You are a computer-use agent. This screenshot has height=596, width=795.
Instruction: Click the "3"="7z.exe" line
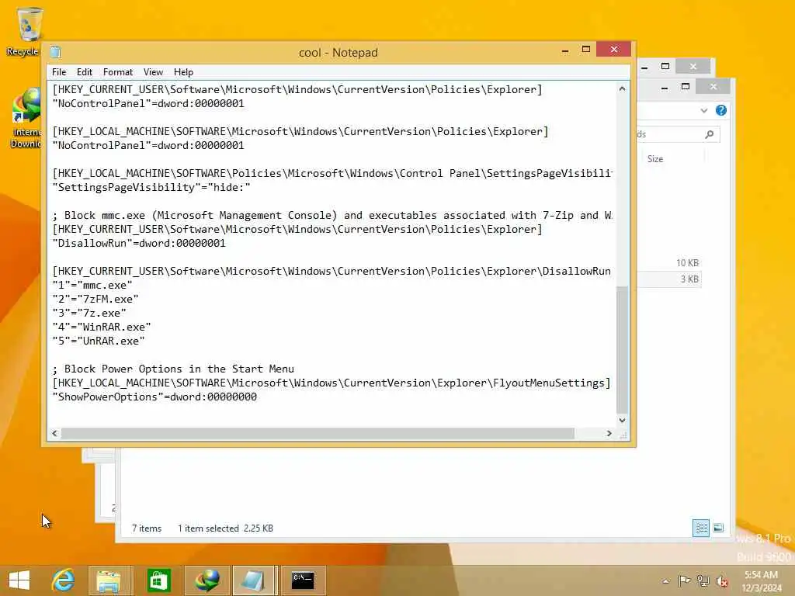pyautogui.click(x=89, y=314)
